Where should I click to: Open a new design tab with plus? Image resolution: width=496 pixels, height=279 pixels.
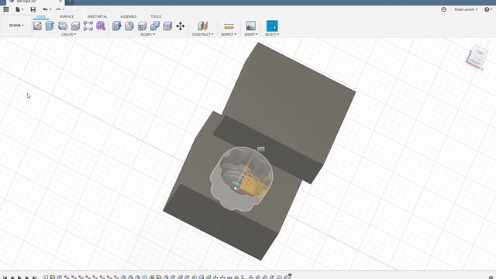[70, 2]
